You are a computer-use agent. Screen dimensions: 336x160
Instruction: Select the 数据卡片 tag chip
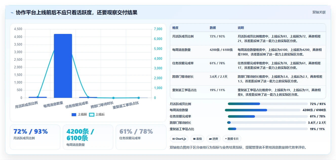coord(232,139)
